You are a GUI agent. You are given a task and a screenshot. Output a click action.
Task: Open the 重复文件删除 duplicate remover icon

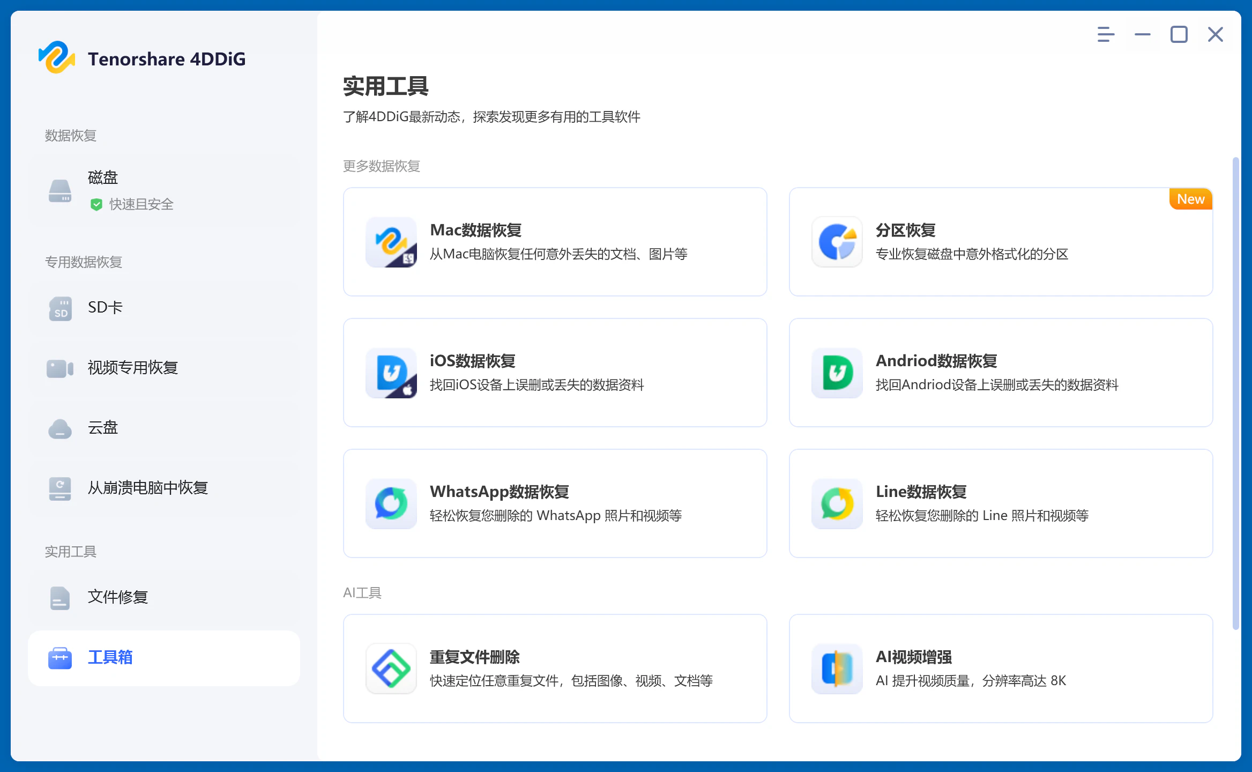pyautogui.click(x=391, y=669)
